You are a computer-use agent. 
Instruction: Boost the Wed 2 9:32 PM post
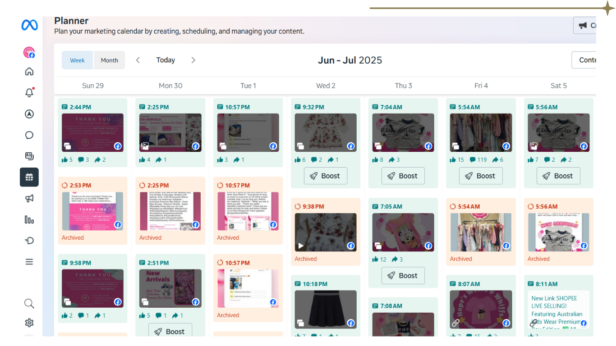[326, 176]
